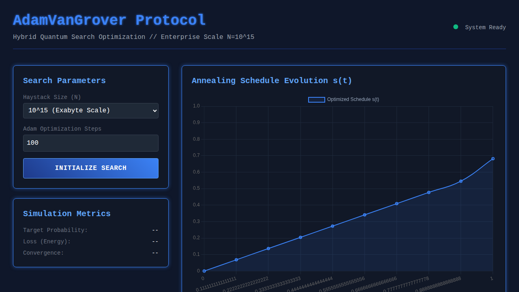Click the data point at x=0.778
519x292 pixels.
click(x=429, y=192)
